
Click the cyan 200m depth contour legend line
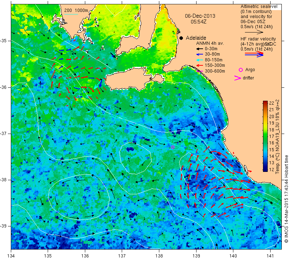click(x=71, y=14)
